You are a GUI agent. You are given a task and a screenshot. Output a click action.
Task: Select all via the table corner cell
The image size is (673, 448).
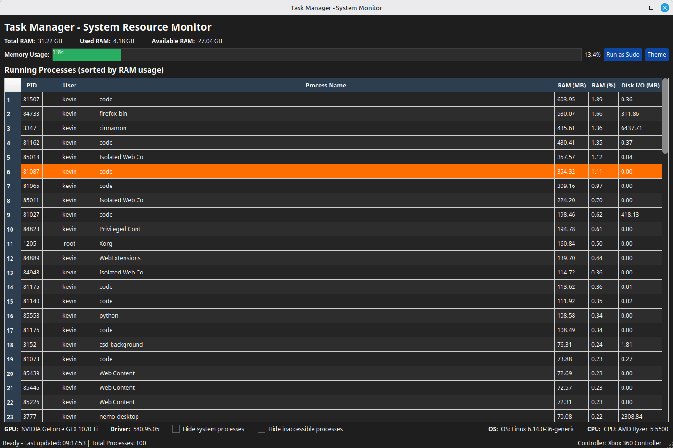(12, 86)
